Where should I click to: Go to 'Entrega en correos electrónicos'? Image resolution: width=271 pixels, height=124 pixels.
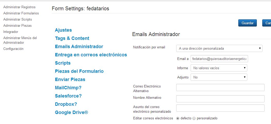(x=91, y=55)
